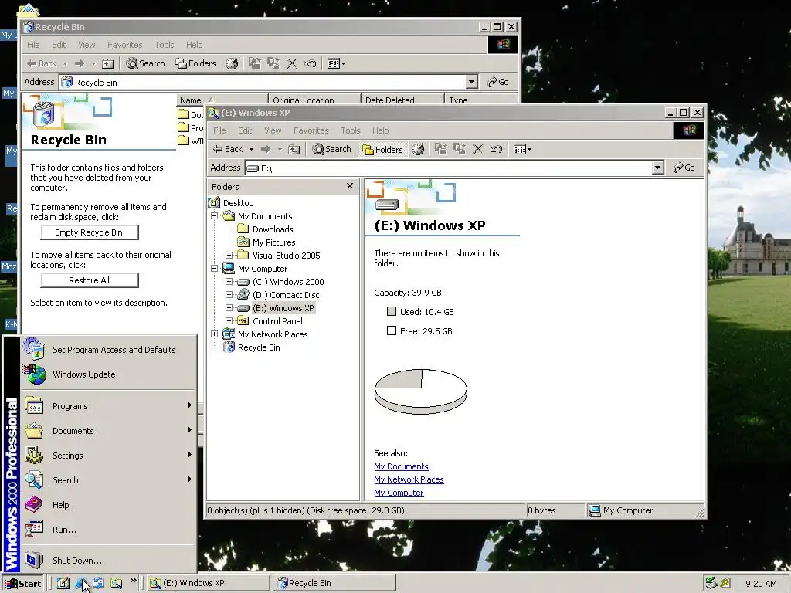Image resolution: width=791 pixels, height=593 pixels.
Task: Collapse the My Documents tree node
Action: coord(215,216)
